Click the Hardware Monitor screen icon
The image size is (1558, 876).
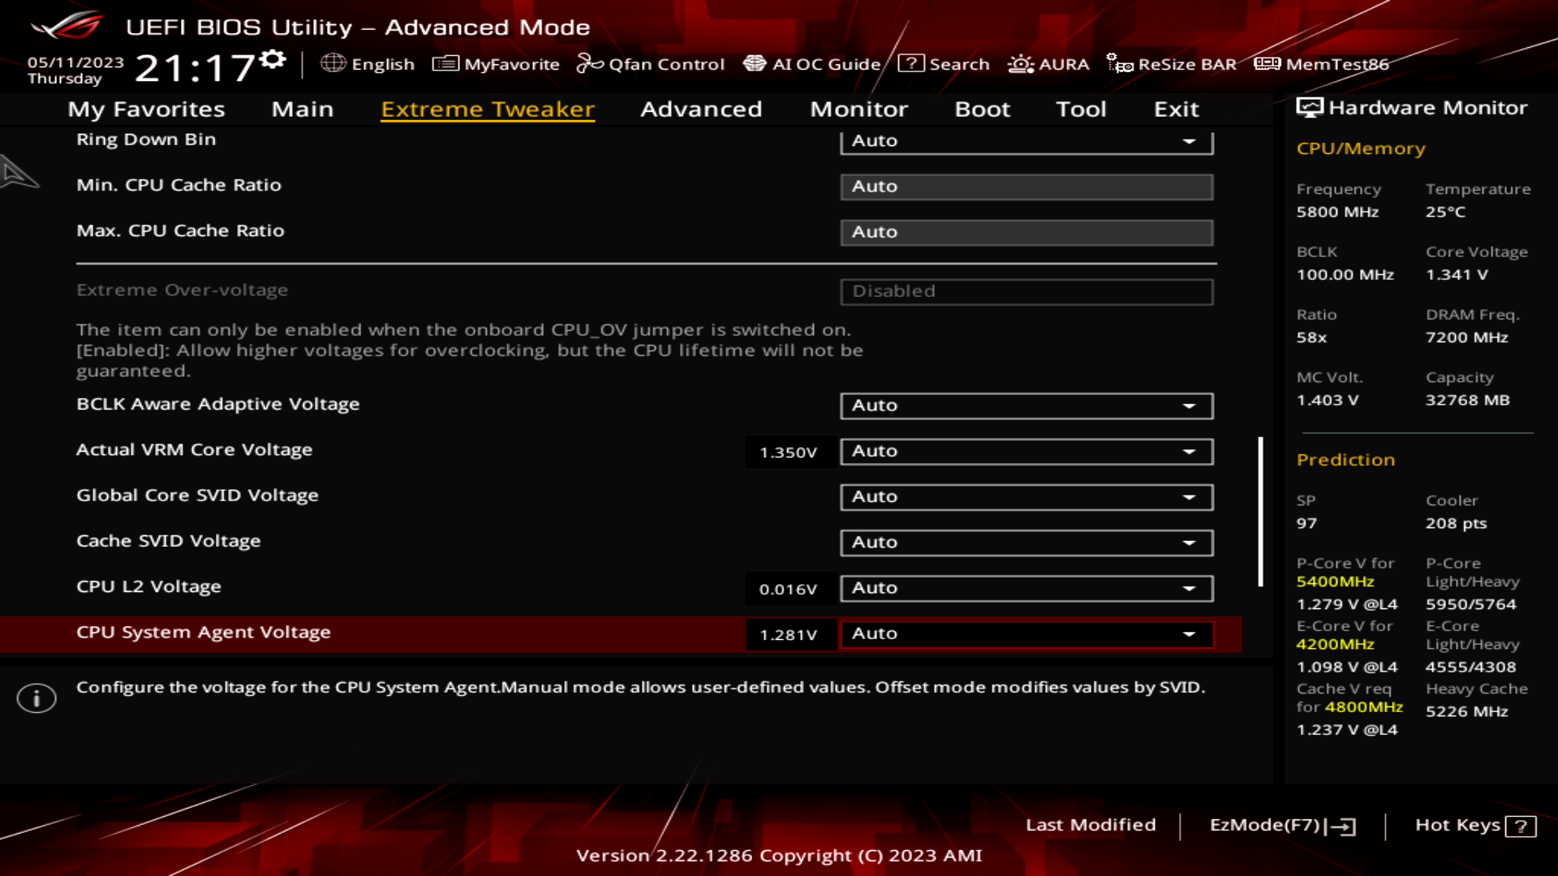pos(1309,107)
